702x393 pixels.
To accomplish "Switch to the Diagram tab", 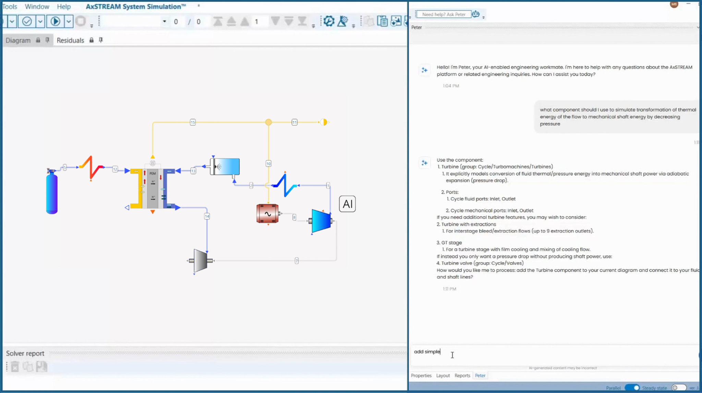I will point(18,40).
